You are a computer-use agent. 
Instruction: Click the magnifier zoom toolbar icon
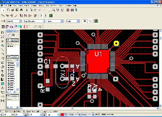pos(54,10)
